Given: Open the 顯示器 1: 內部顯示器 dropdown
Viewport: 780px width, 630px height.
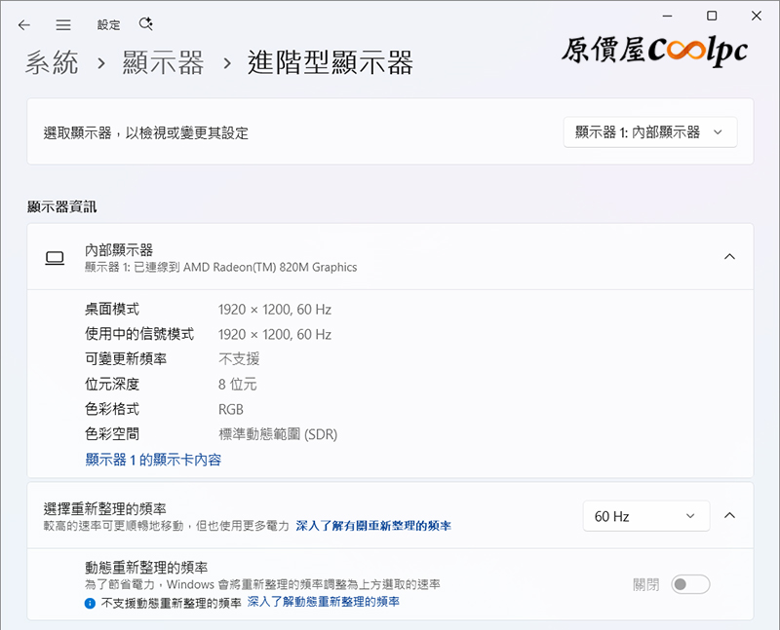Looking at the screenshot, I should (649, 132).
